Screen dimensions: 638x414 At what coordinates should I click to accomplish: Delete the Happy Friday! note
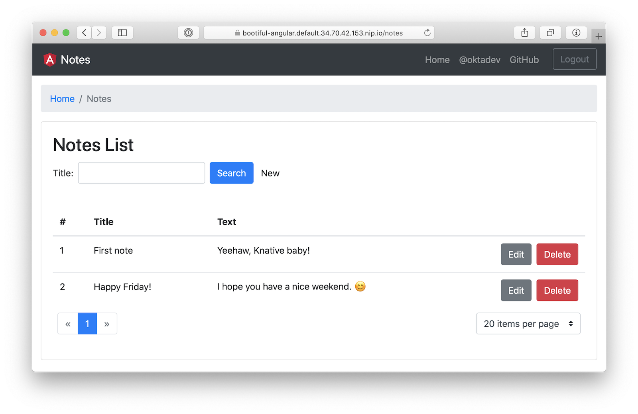(x=557, y=291)
